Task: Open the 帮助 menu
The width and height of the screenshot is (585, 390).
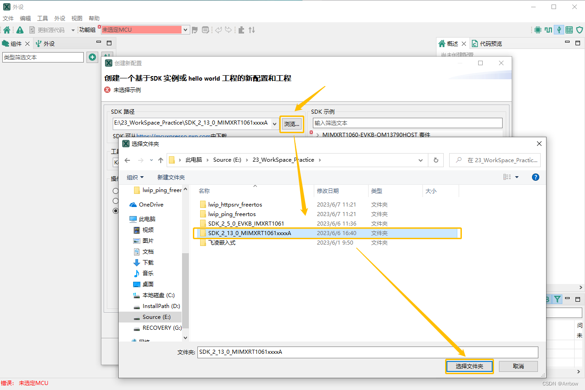Action: [x=94, y=19]
